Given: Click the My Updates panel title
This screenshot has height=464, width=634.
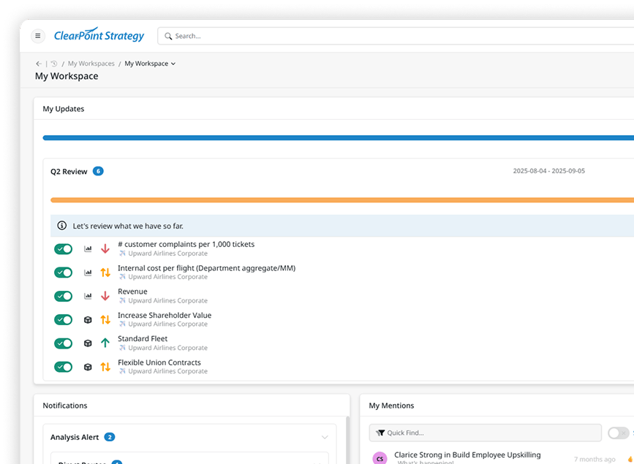Looking at the screenshot, I should [64, 109].
